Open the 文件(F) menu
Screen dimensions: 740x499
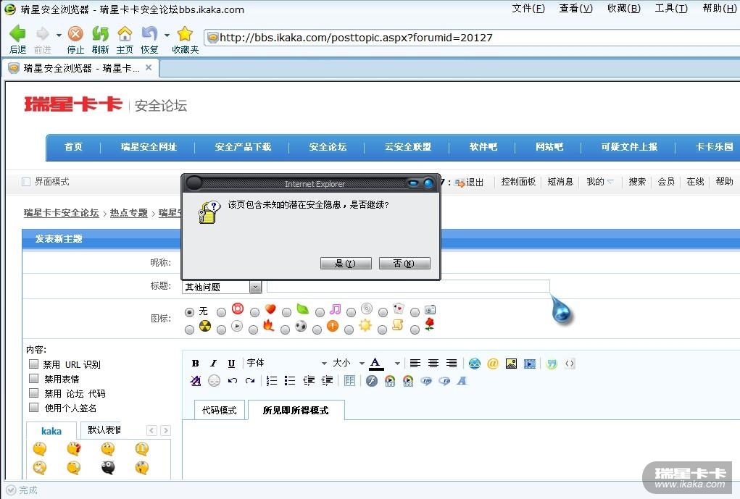(x=528, y=9)
